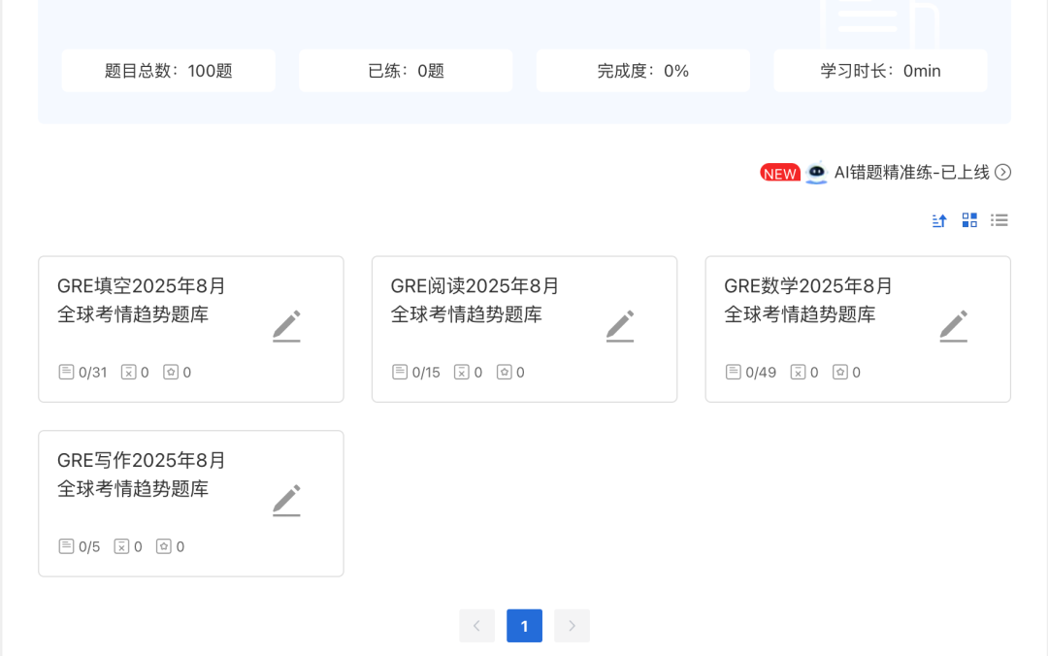Switch to grid card view
The width and height of the screenshot is (1048, 656).
tap(969, 220)
